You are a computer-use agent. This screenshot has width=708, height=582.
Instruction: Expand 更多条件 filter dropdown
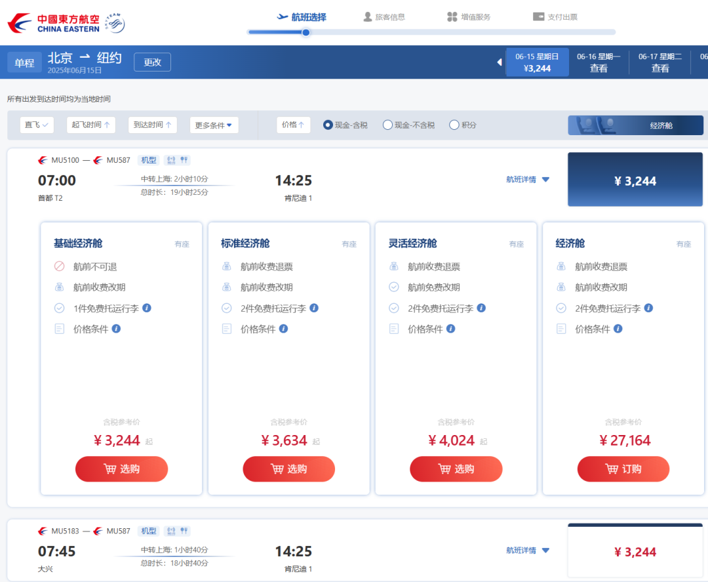coord(214,125)
